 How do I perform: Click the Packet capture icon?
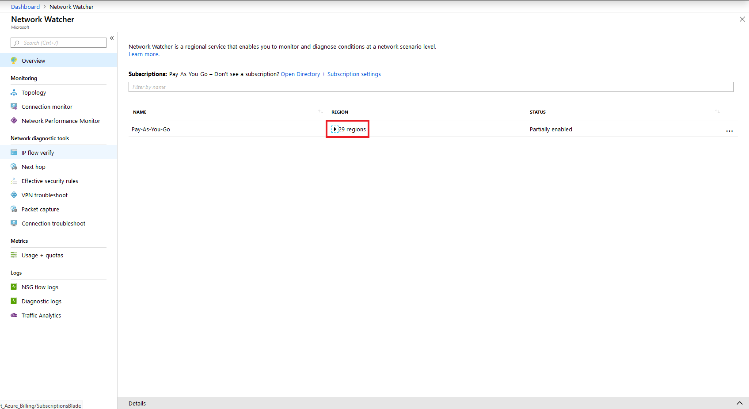pyautogui.click(x=14, y=209)
